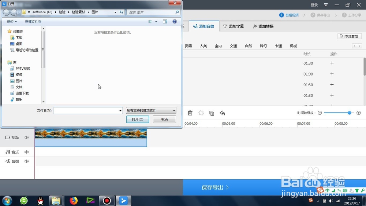Click the 图片 segment in the address path
Screen dimensions: 366x206
pyautogui.click(x=95, y=12)
